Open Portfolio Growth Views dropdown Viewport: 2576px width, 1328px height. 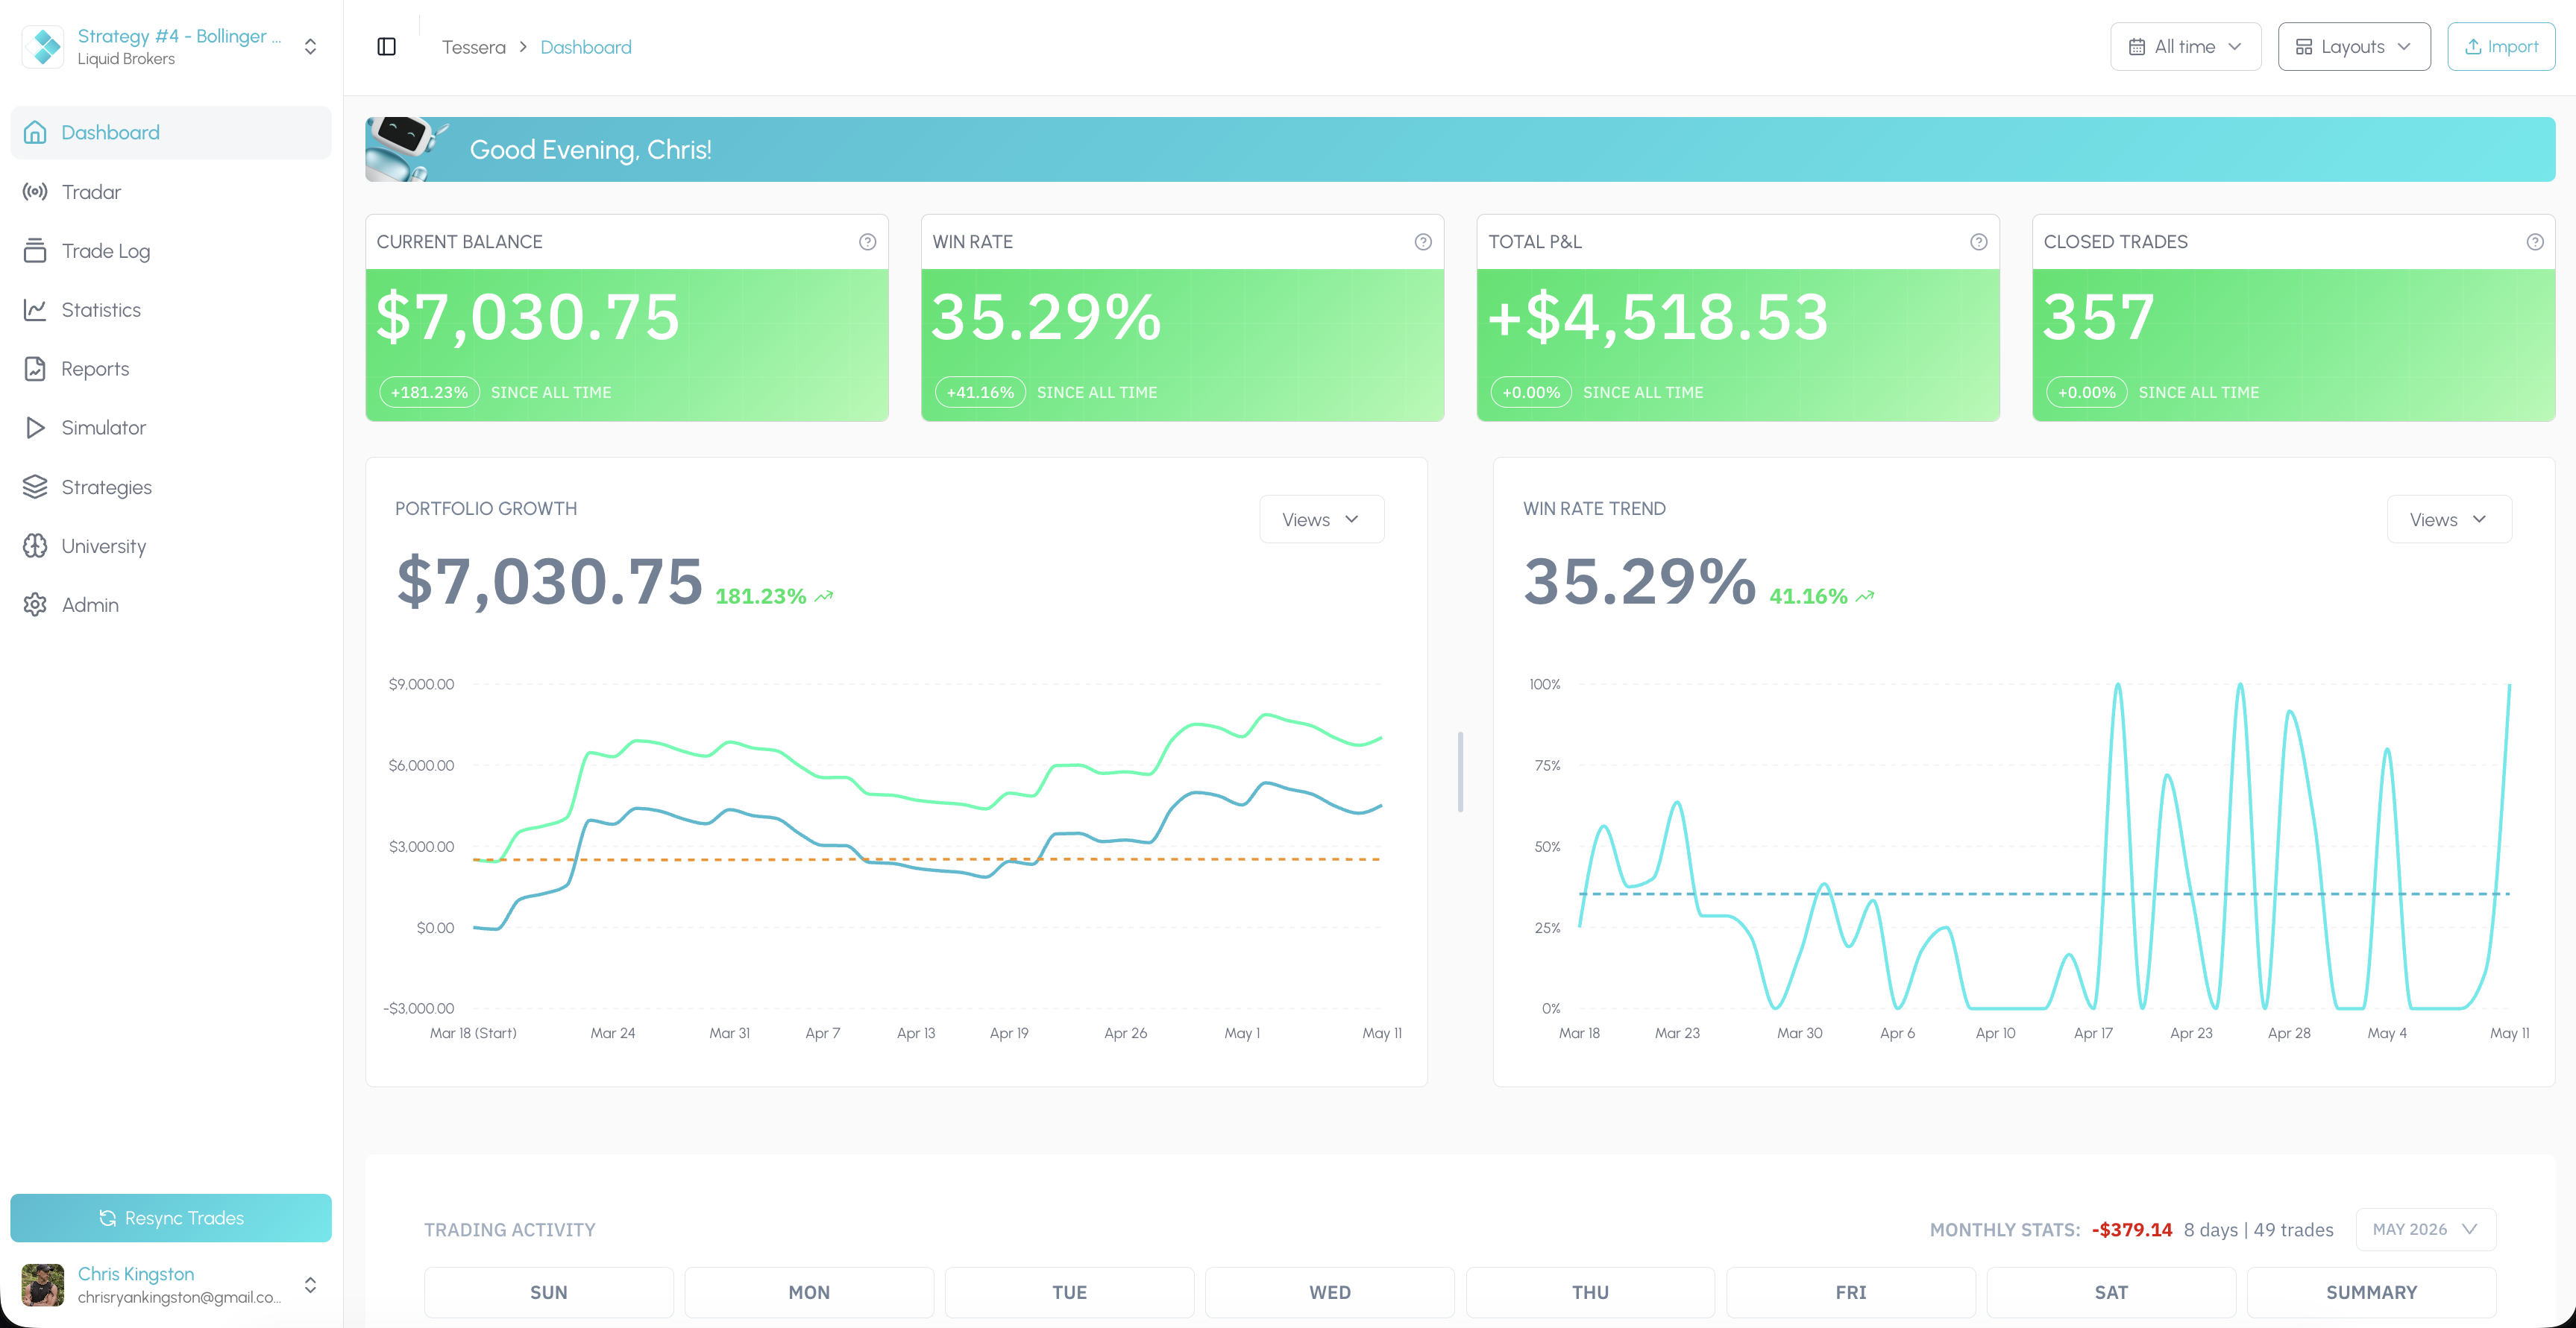(x=1321, y=519)
